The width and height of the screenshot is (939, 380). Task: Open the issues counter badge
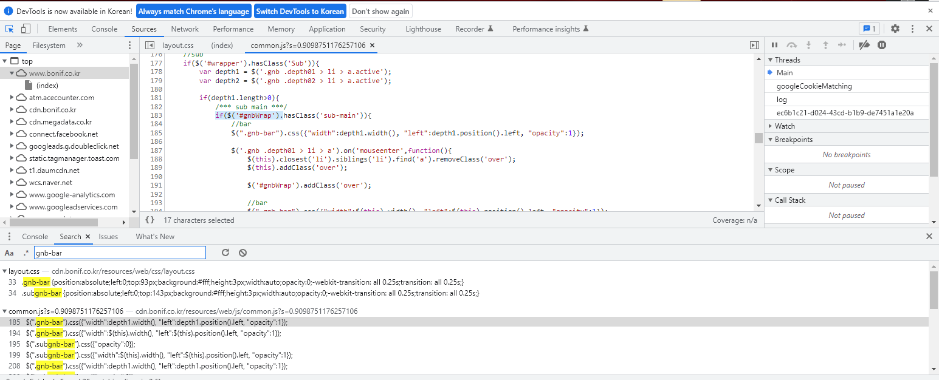pos(868,29)
